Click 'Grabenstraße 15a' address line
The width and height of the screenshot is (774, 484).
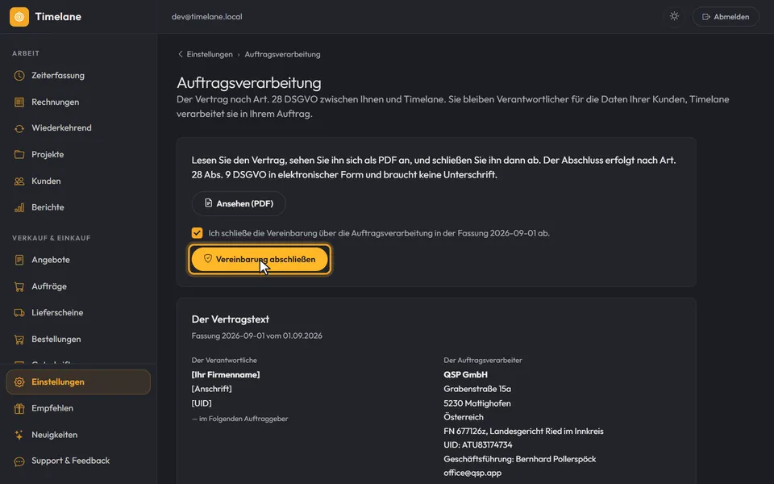477,389
